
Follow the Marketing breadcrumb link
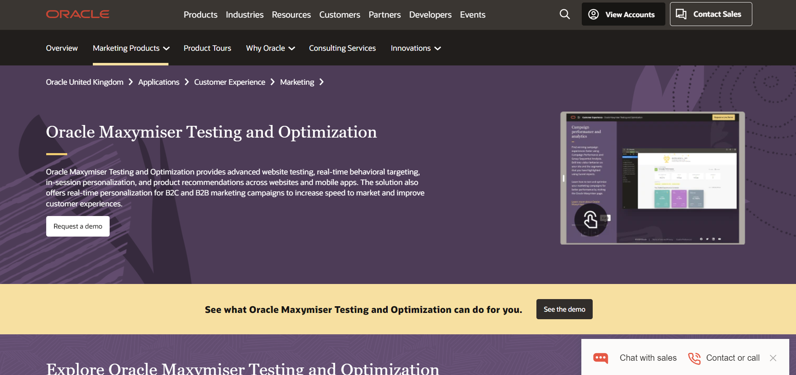pos(297,82)
